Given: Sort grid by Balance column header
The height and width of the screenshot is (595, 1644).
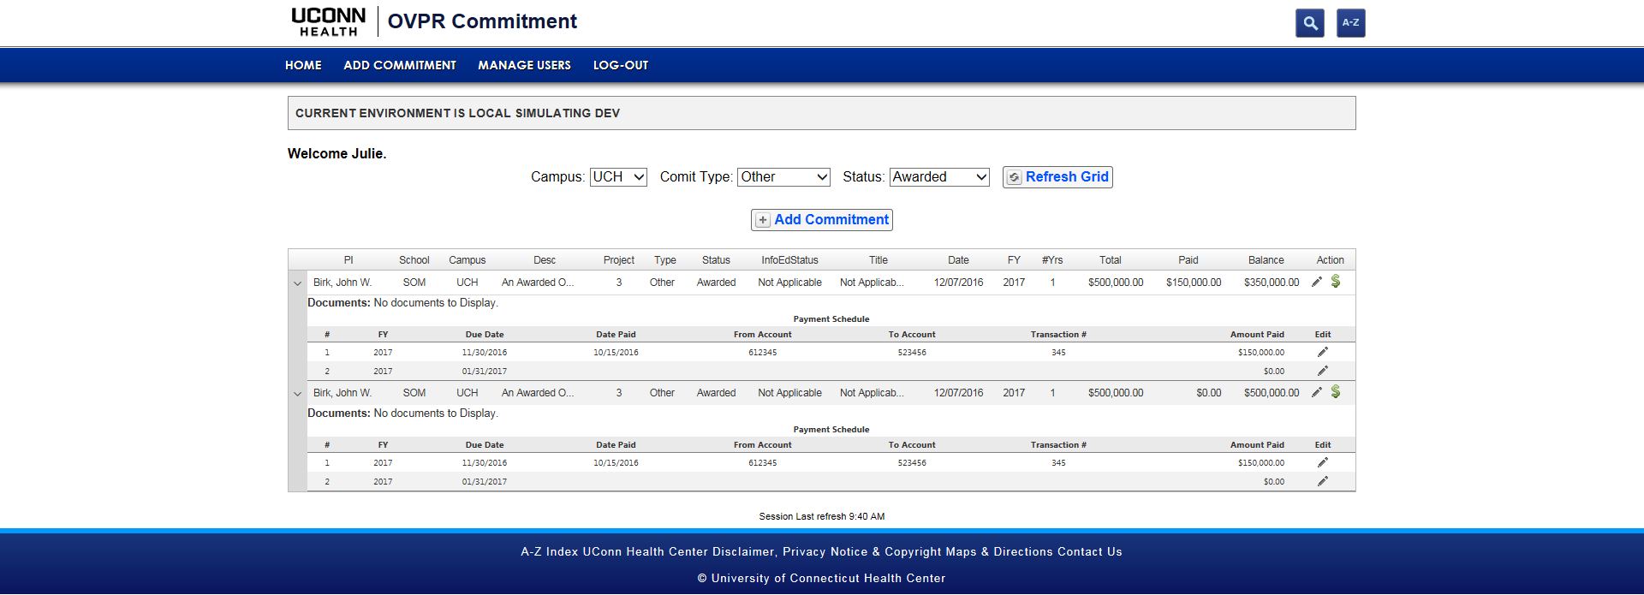Looking at the screenshot, I should 1266,260.
